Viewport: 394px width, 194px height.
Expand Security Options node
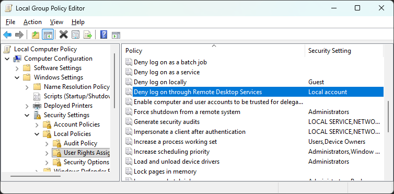tap(47, 163)
